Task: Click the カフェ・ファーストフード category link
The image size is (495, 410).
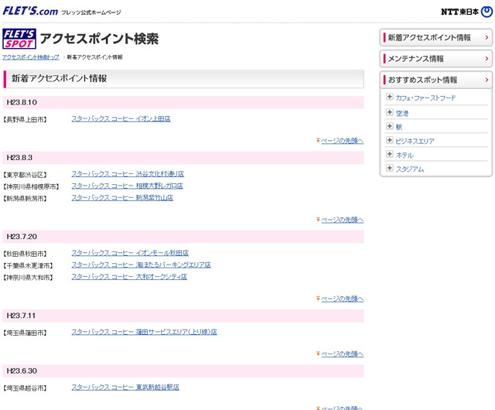Action: pyautogui.click(x=425, y=98)
